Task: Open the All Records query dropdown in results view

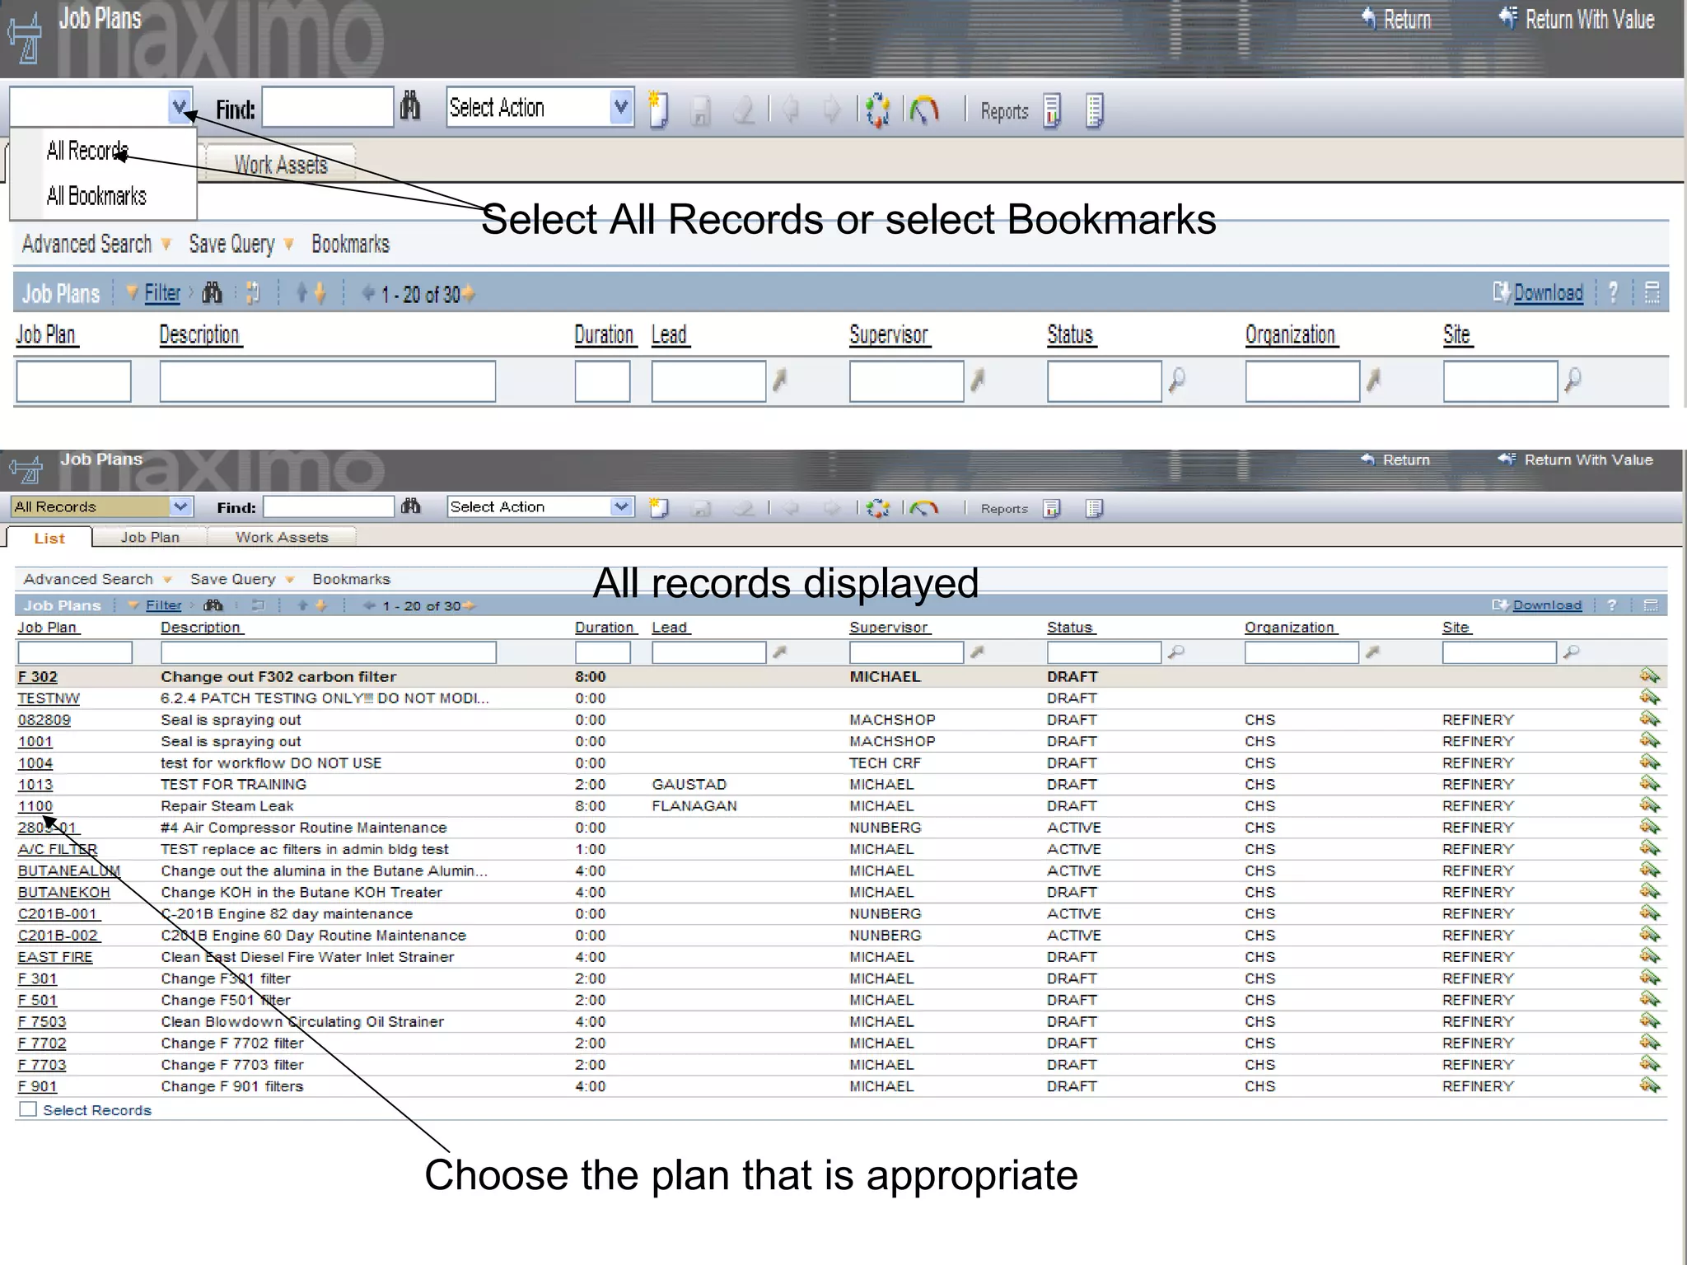Action: (x=180, y=506)
